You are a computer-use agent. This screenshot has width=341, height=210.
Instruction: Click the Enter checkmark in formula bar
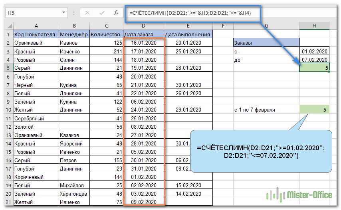click(x=101, y=13)
